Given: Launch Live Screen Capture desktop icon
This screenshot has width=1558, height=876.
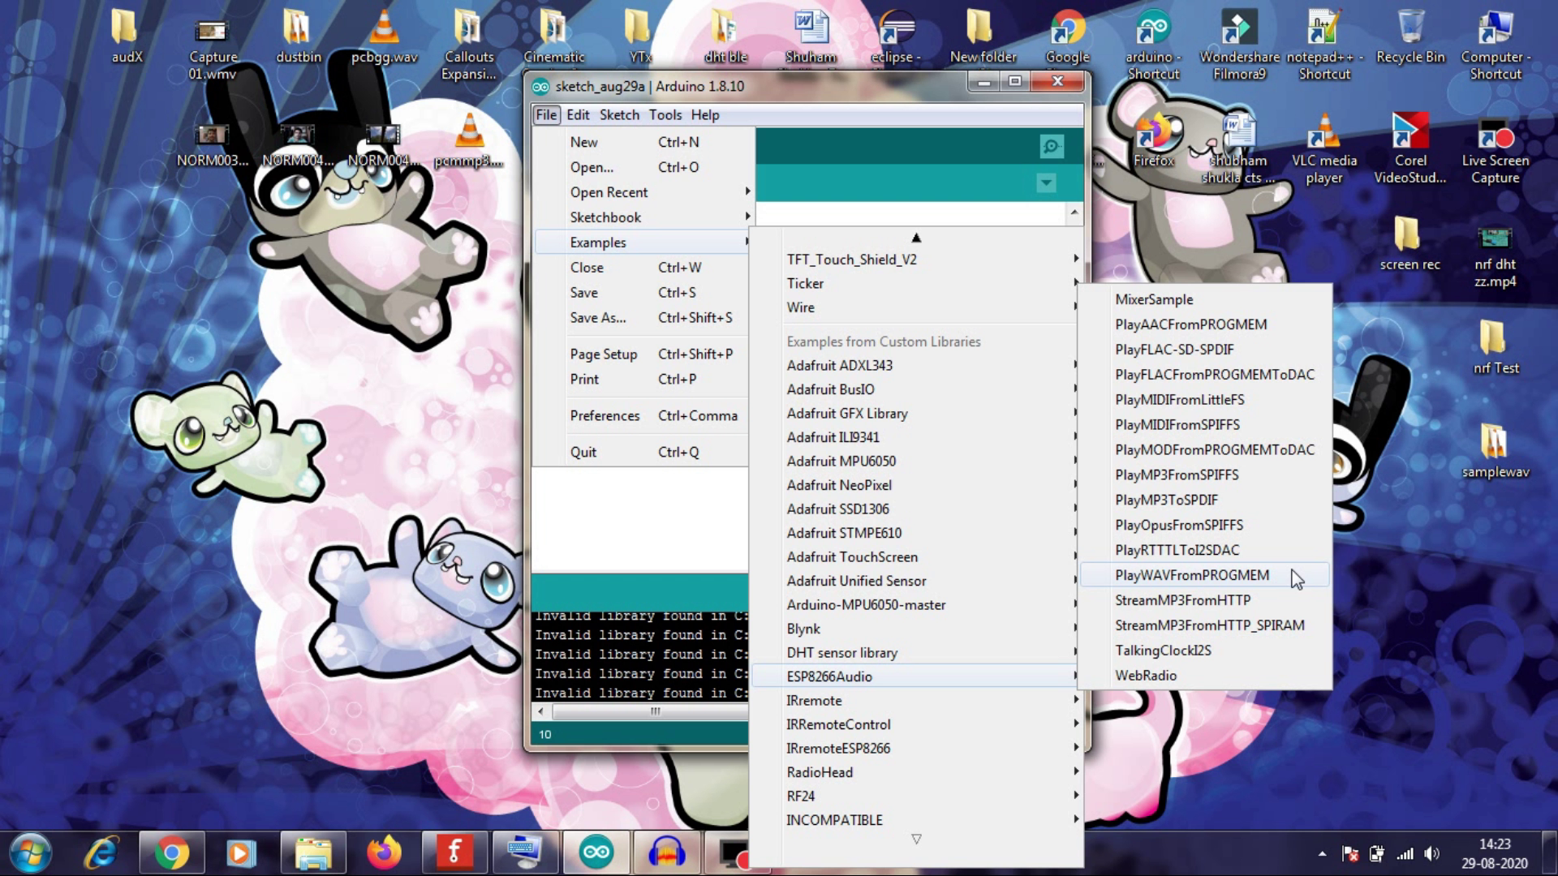Looking at the screenshot, I should (x=1496, y=148).
